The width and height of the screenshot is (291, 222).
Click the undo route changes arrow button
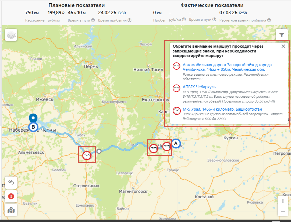tap(11, 183)
